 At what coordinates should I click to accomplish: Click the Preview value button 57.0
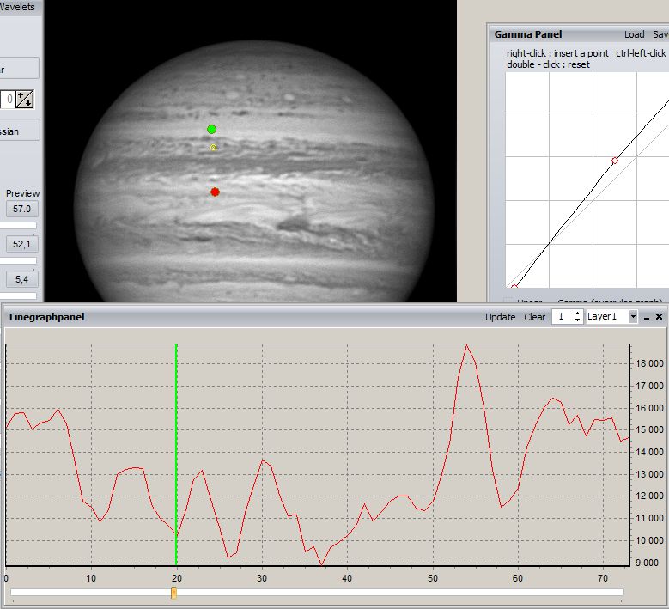tap(21, 209)
